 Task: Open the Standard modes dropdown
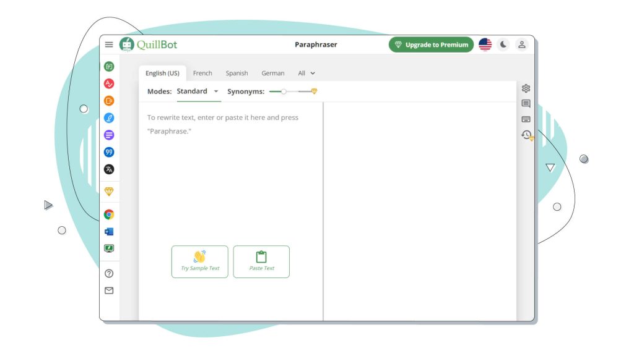(x=198, y=91)
